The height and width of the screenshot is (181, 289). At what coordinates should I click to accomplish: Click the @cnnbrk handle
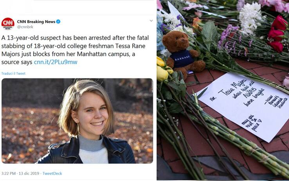pyautogui.click(x=24, y=27)
